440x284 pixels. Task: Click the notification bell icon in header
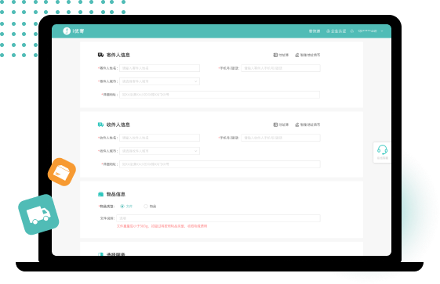coord(352,31)
